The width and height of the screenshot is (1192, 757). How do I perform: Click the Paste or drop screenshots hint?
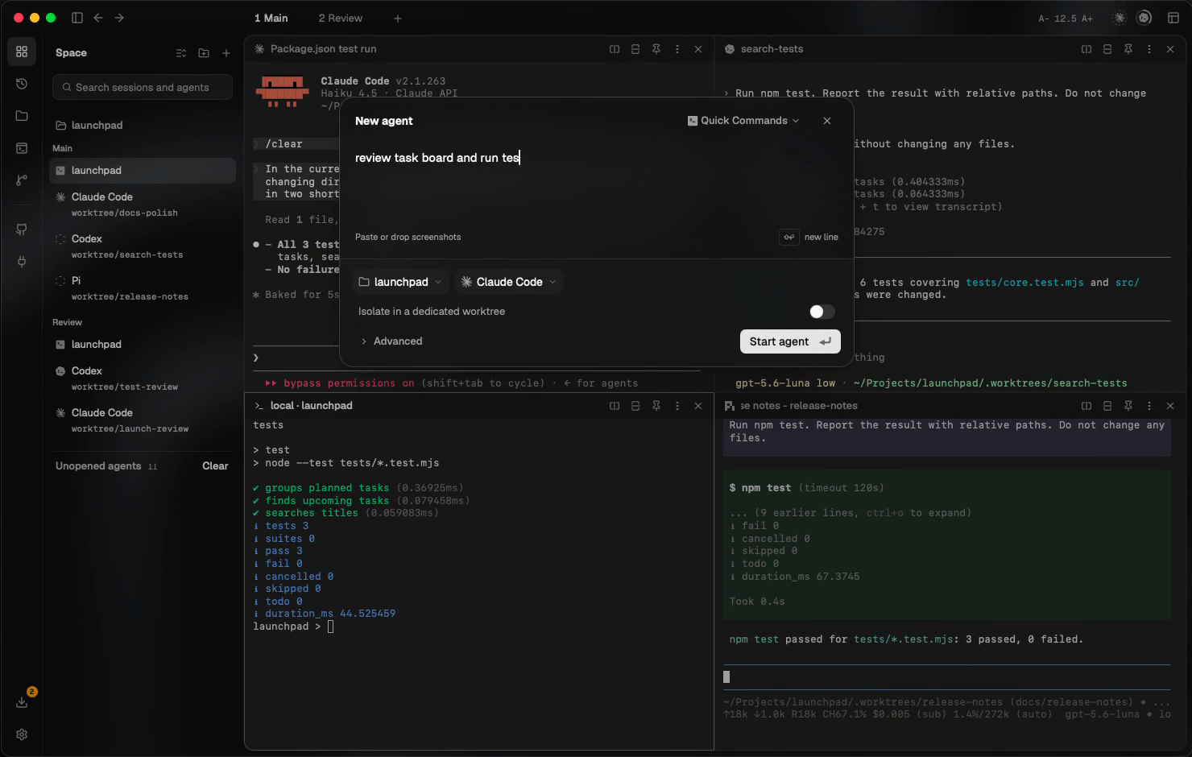pos(408,237)
